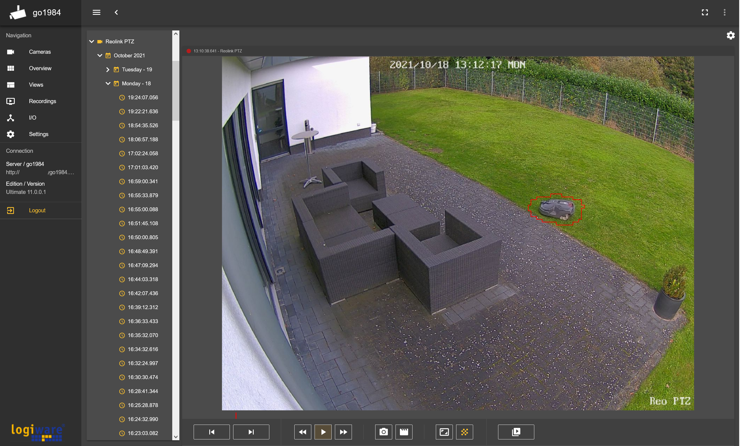
Task: Take a snapshot with the camera icon
Action: pyautogui.click(x=383, y=432)
